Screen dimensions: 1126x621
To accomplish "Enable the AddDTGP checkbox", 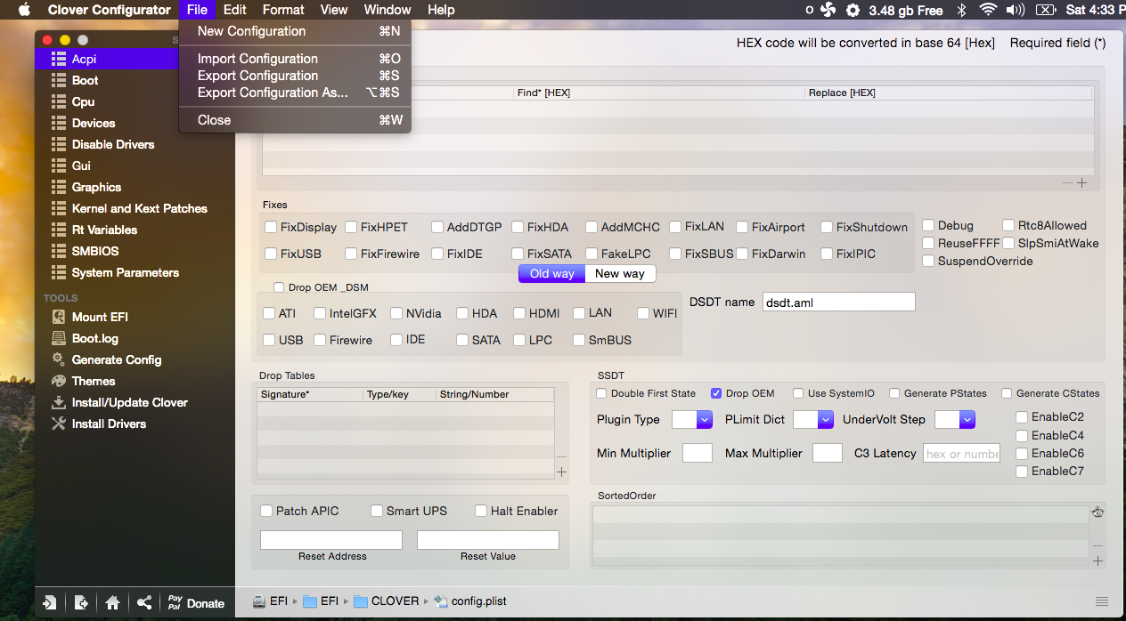I will 437,227.
